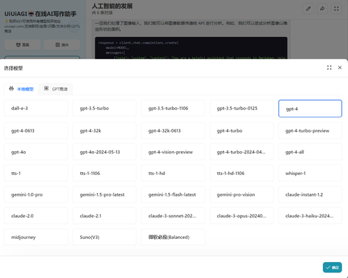Image resolution: width=348 pixels, height=278 pixels.
Task: Choose the claude-3-opus model
Action: [x=242, y=216]
